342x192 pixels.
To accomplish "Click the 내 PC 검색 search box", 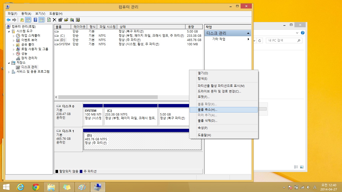I will point(284,40).
